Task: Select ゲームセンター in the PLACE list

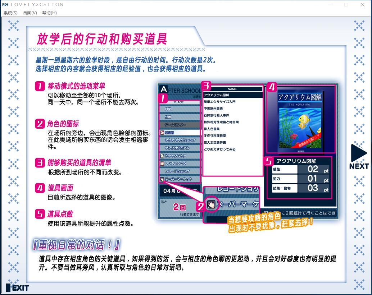Action: (x=180, y=125)
